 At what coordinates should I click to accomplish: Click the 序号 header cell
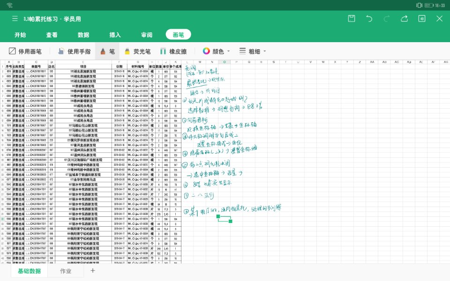pyautogui.click(x=9, y=66)
